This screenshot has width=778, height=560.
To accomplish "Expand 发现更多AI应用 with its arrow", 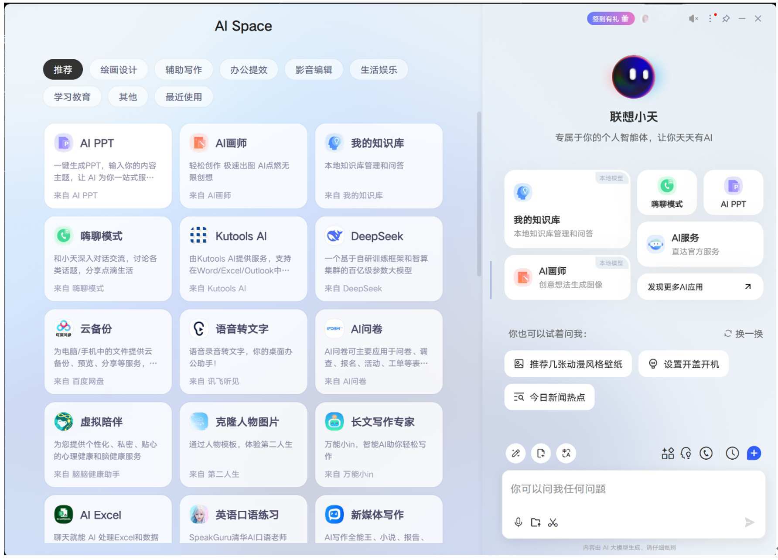I will 748,287.
